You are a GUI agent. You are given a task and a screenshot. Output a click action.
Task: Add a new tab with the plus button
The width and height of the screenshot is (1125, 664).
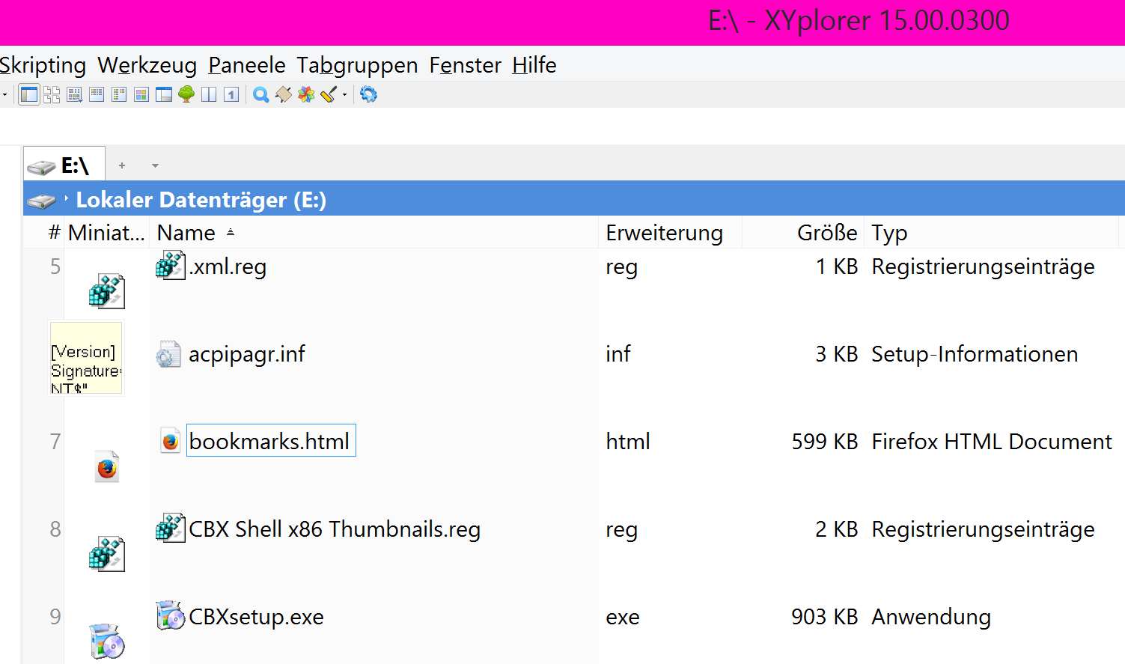click(122, 165)
